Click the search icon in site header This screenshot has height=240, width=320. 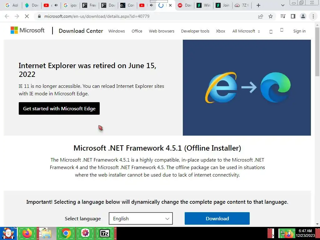click(271, 32)
